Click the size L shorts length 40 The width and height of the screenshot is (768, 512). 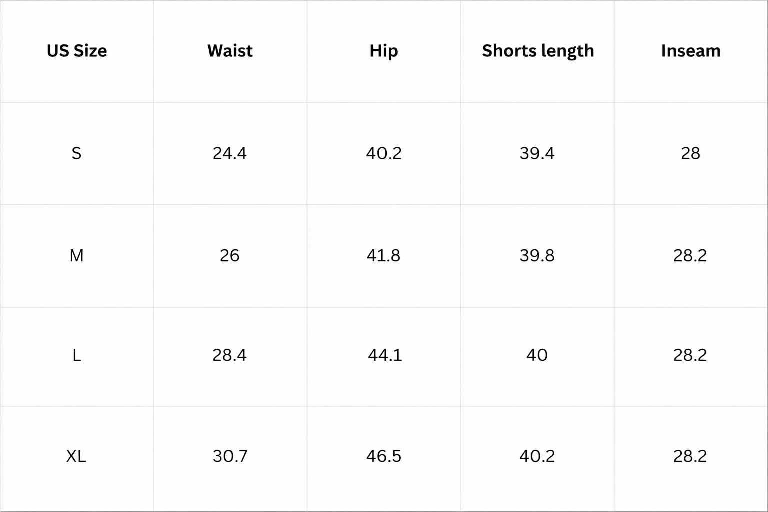(x=537, y=355)
